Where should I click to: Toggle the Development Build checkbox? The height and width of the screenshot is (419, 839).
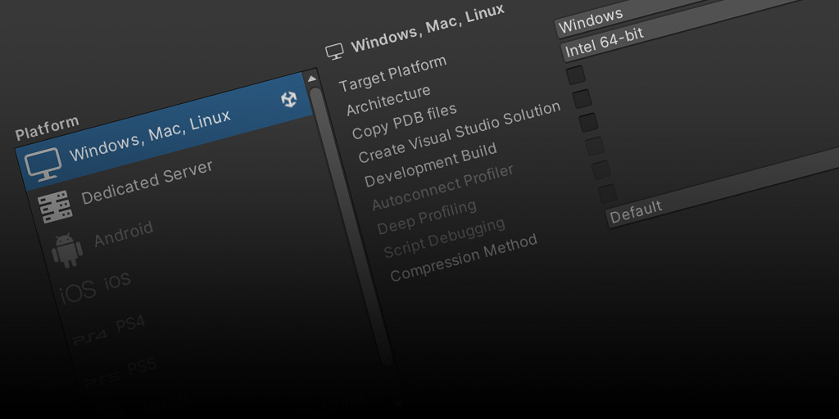pos(588,123)
